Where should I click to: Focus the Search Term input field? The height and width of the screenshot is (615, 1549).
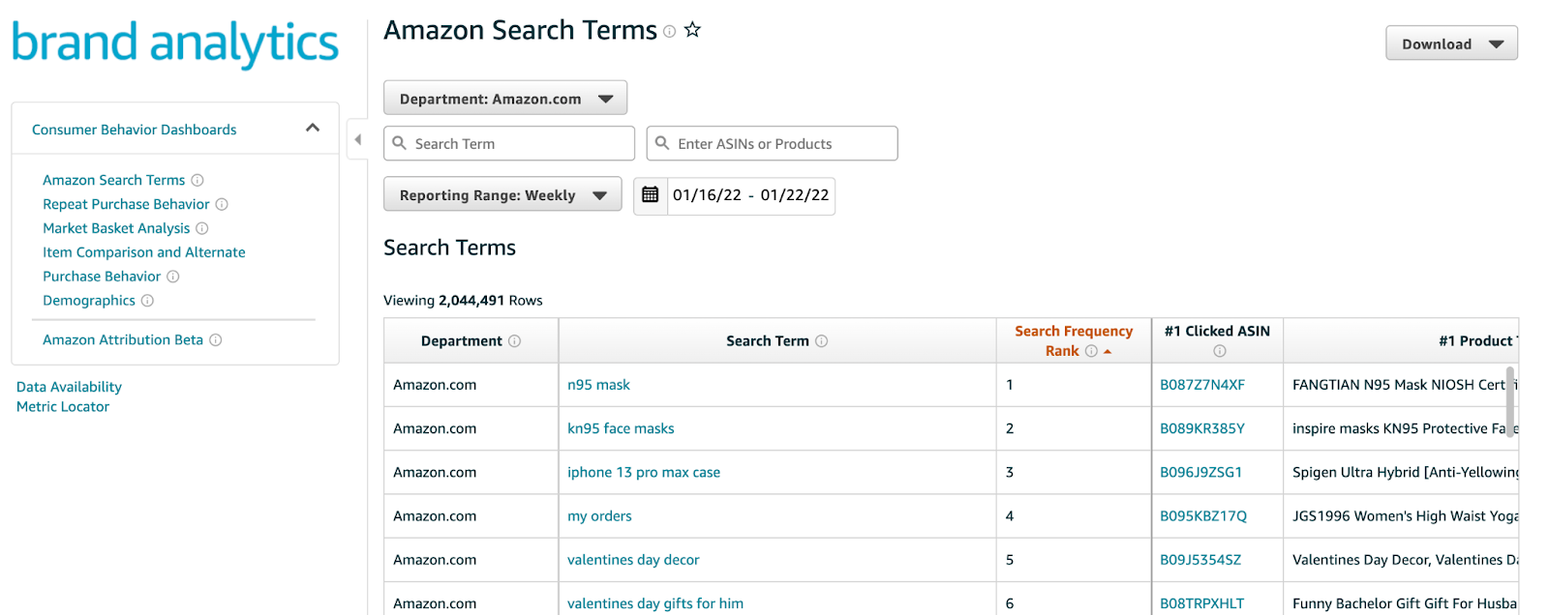pos(518,144)
